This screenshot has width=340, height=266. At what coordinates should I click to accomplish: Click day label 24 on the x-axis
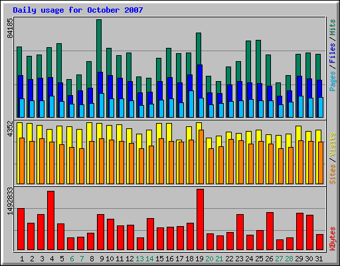tap(249, 259)
